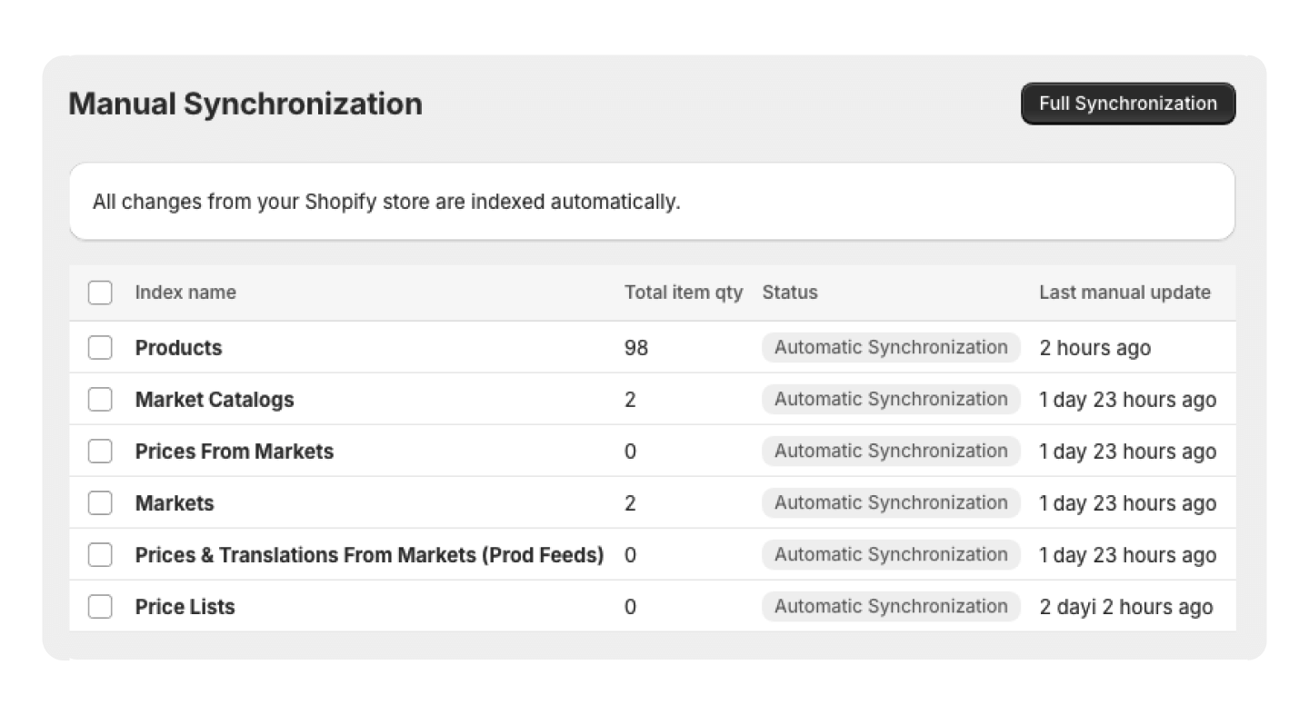Tick the Prices From Markets checkbox

click(x=100, y=451)
